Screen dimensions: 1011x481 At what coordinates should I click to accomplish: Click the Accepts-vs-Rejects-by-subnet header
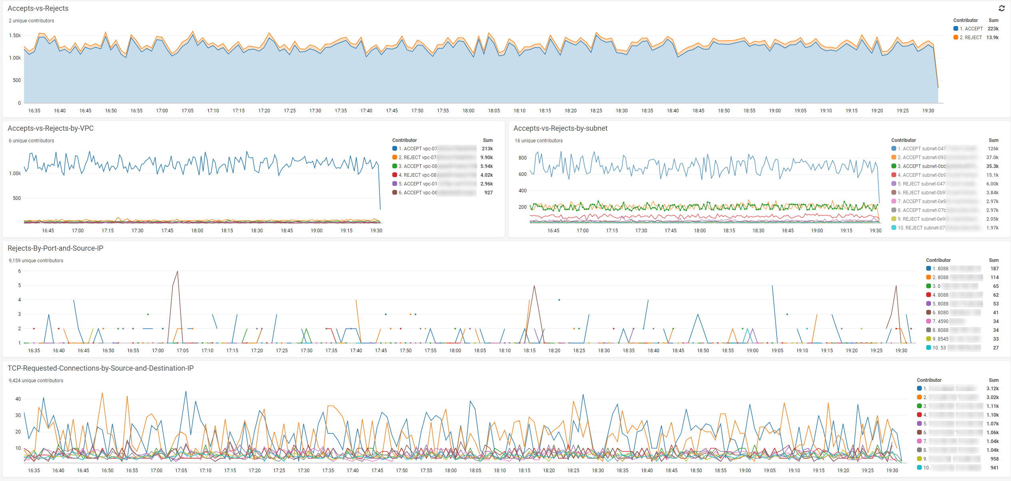coord(561,128)
